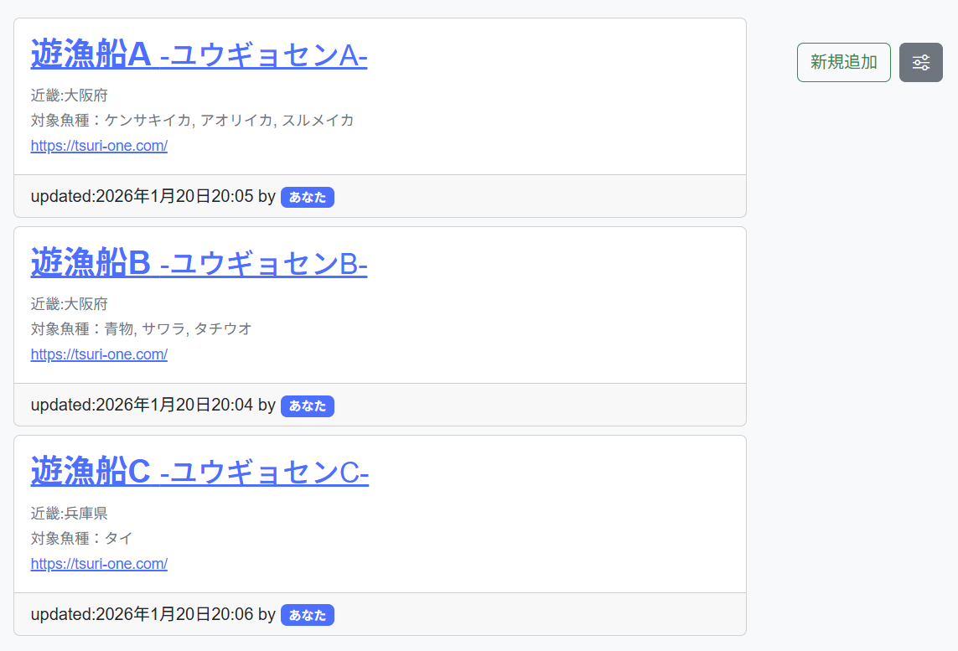Click the URL link under 遊漁船B
The height and width of the screenshot is (651, 958).
[x=99, y=354]
